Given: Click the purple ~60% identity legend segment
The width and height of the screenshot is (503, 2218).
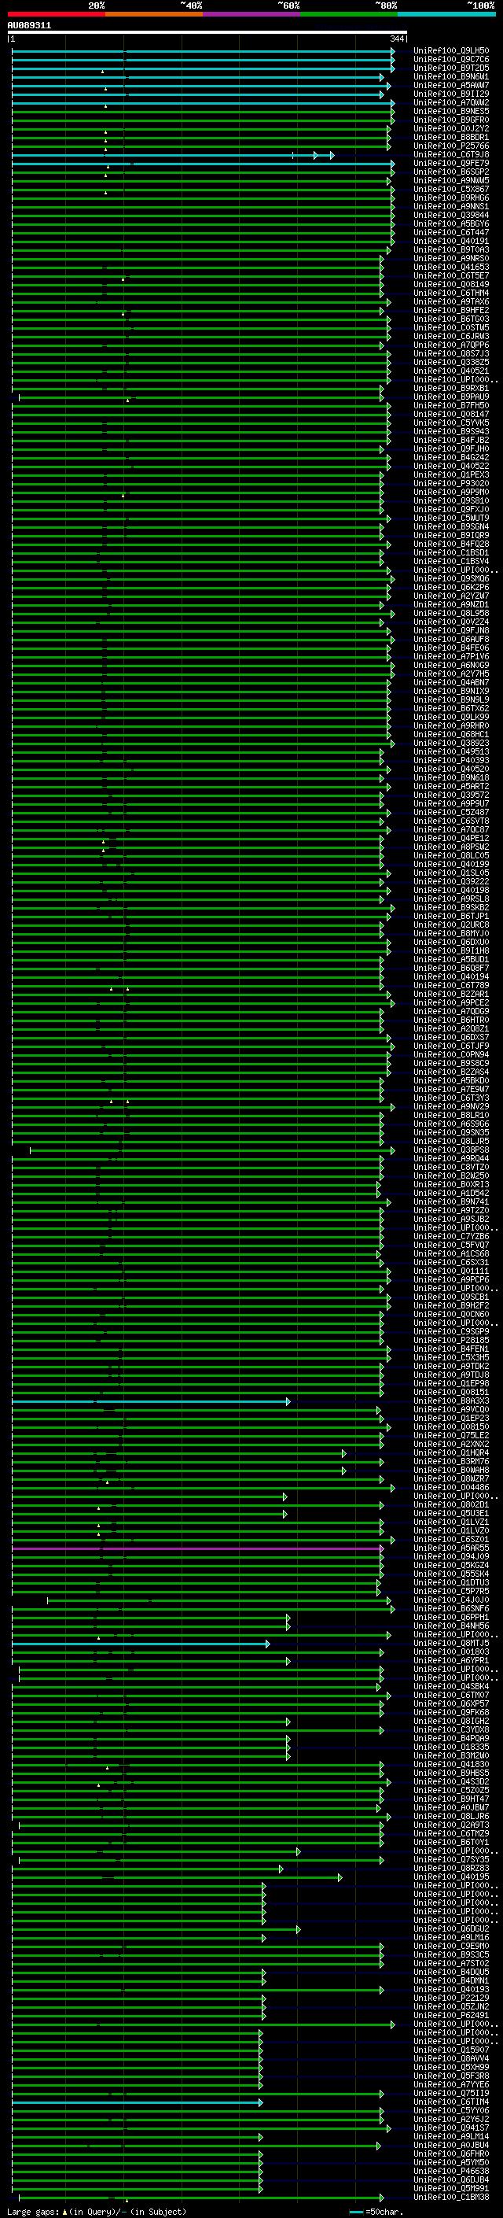Looking at the screenshot, I should point(252,14).
